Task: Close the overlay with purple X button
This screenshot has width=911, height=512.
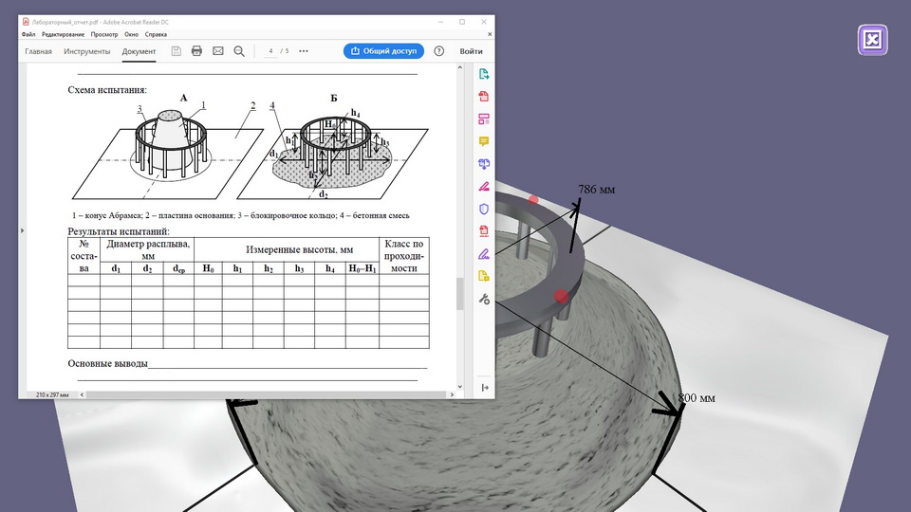Action: click(872, 40)
